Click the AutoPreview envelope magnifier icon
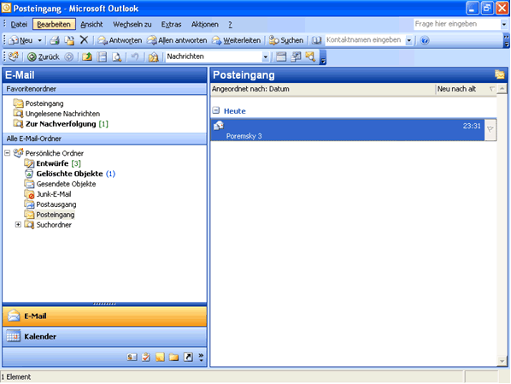 click(x=310, y=56)
